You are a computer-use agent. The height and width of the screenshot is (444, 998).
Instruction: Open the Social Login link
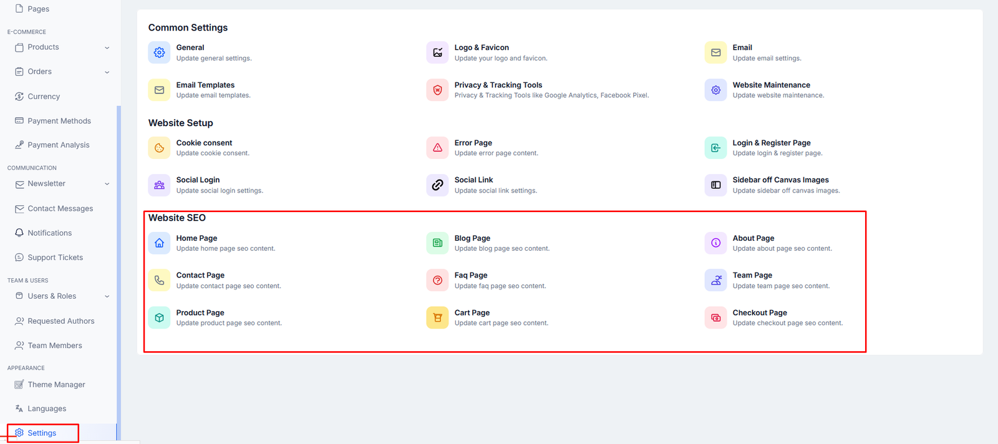coord(198,180)
